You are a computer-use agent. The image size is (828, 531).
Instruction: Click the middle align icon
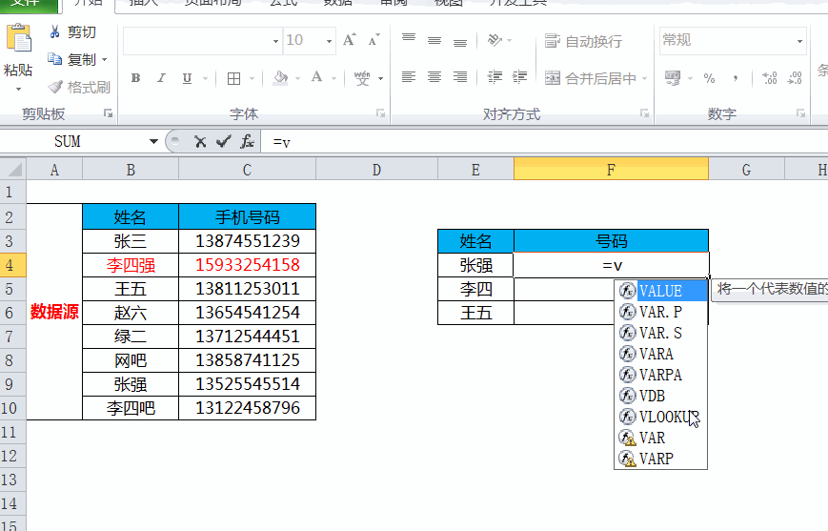point(434,40)
